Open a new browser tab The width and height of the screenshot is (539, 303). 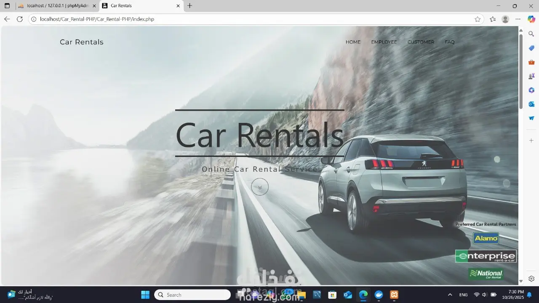point(190,6)
